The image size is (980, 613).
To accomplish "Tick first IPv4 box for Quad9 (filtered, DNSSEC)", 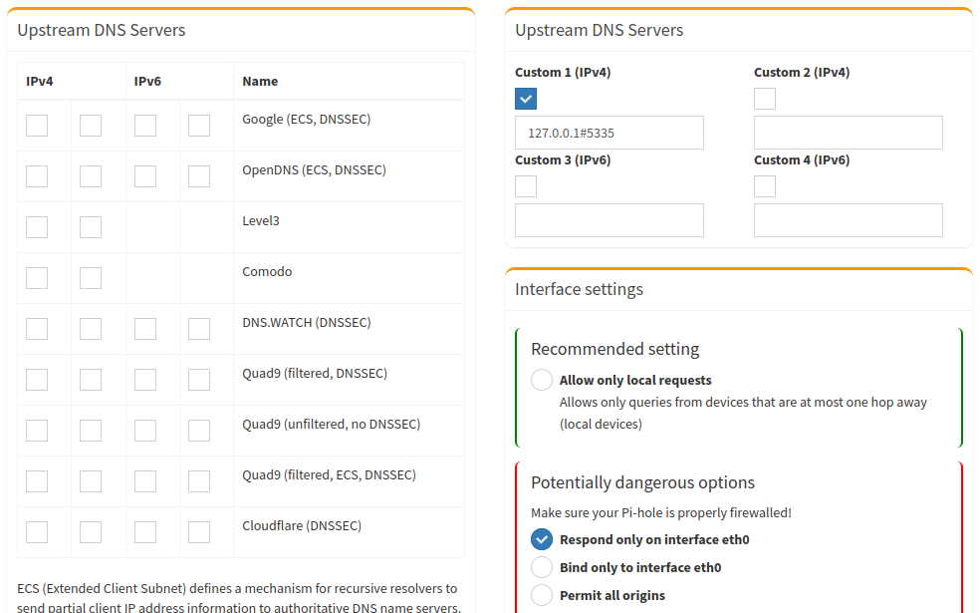I will [x=37, y=379].
